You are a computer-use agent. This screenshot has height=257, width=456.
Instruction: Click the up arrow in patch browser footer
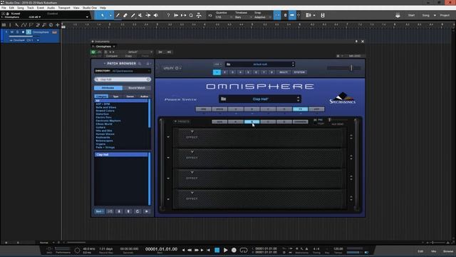128,211
